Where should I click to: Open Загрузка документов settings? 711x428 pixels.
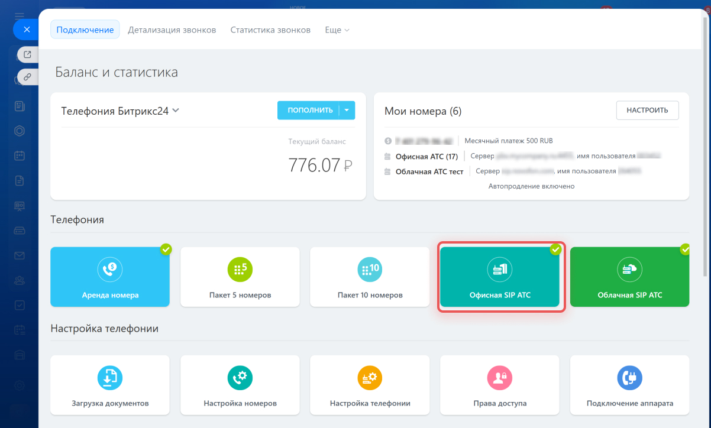point(110,385)
